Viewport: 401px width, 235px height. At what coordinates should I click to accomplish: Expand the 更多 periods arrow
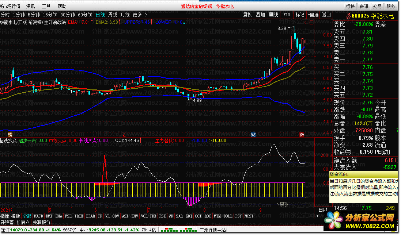(146, 15)
